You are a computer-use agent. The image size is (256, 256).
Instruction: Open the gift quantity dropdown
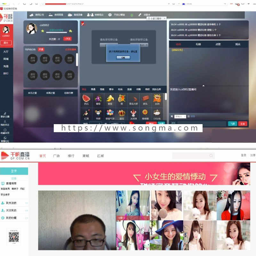click(96, 124)
